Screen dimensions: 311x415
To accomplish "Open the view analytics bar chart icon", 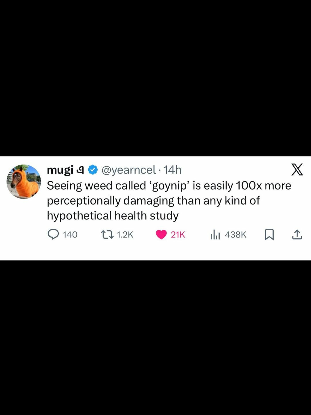I will coord(215,235).
